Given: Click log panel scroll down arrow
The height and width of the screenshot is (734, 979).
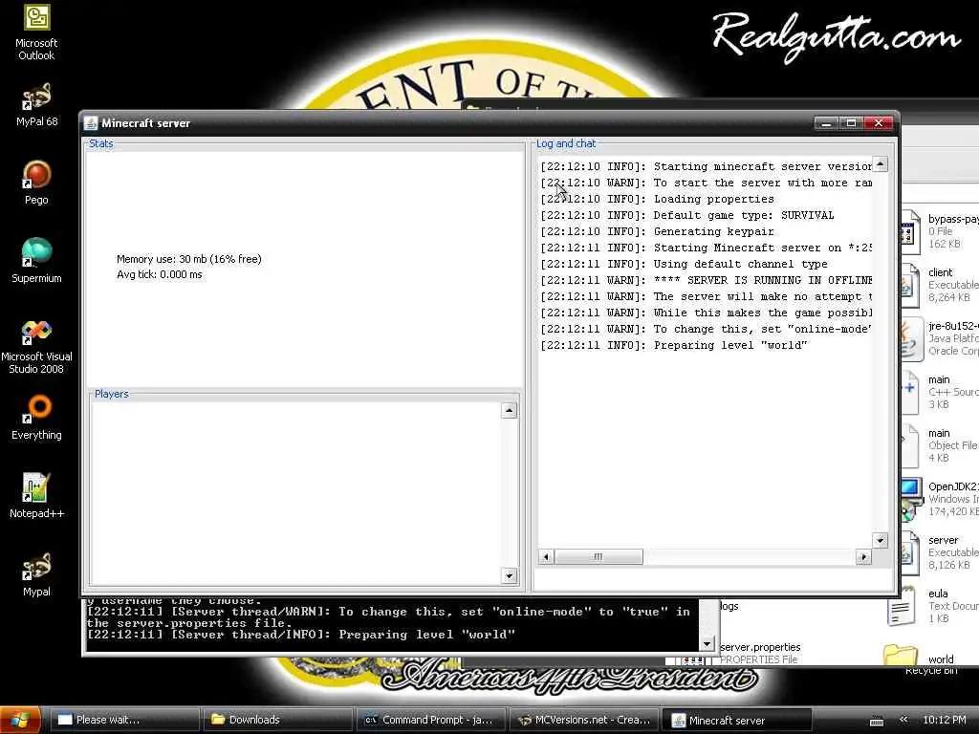Looking at the screenshot, I should point(880,541).
